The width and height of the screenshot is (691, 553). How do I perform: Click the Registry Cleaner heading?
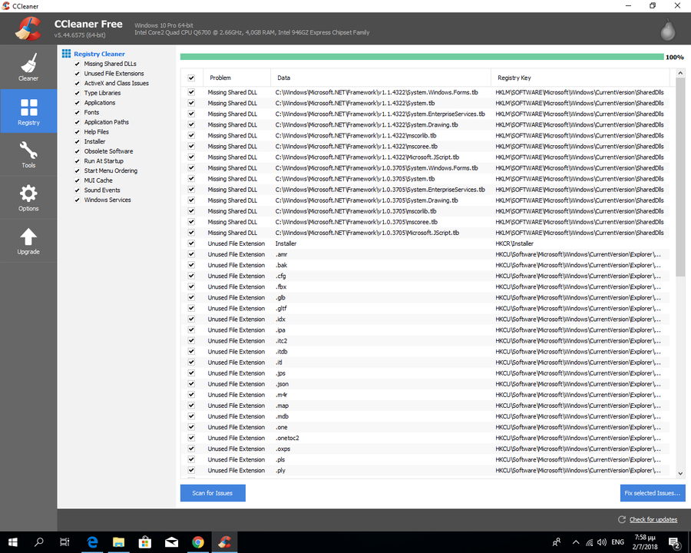click(99, 54)
